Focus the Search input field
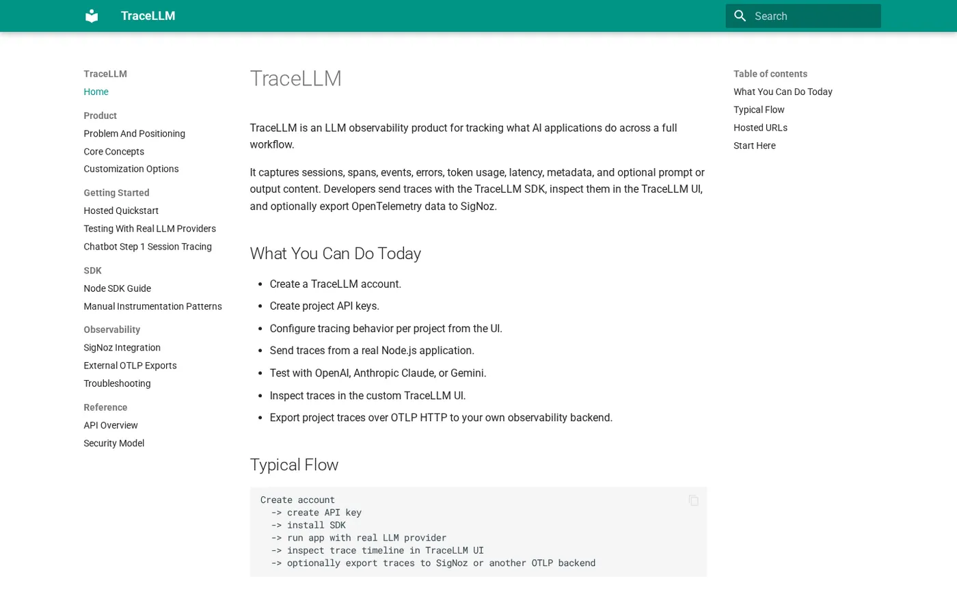Image resolution: width=957 pixels, height=598 pixels. pos(803,16)
